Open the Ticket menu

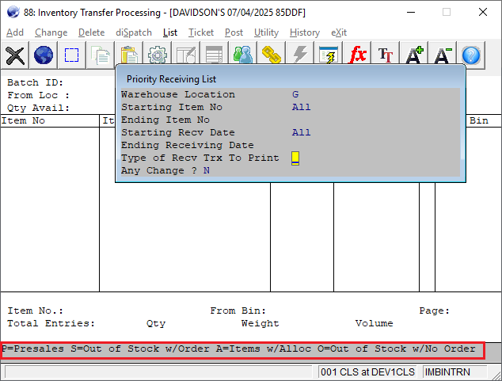click(200, 32)
